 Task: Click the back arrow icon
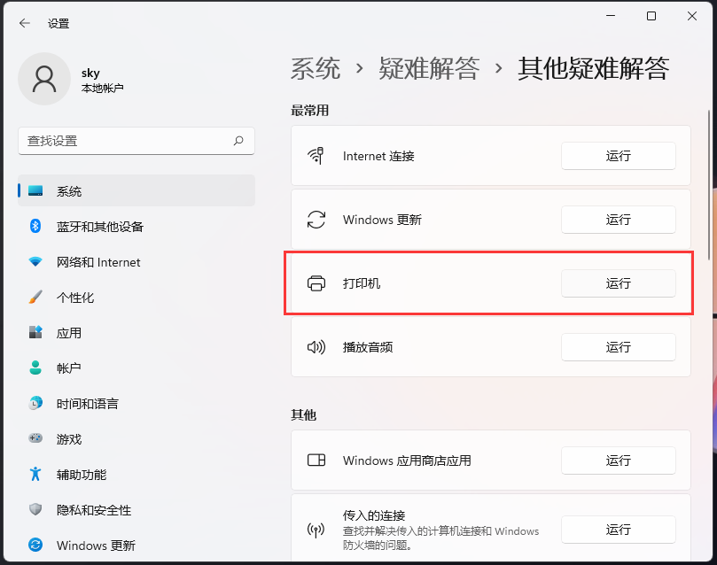click(25, 23)
